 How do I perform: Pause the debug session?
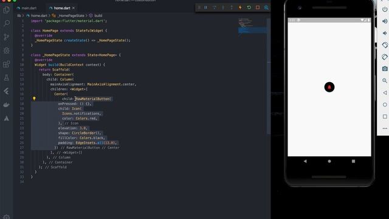pyautogui.click(x=205, y=7)
